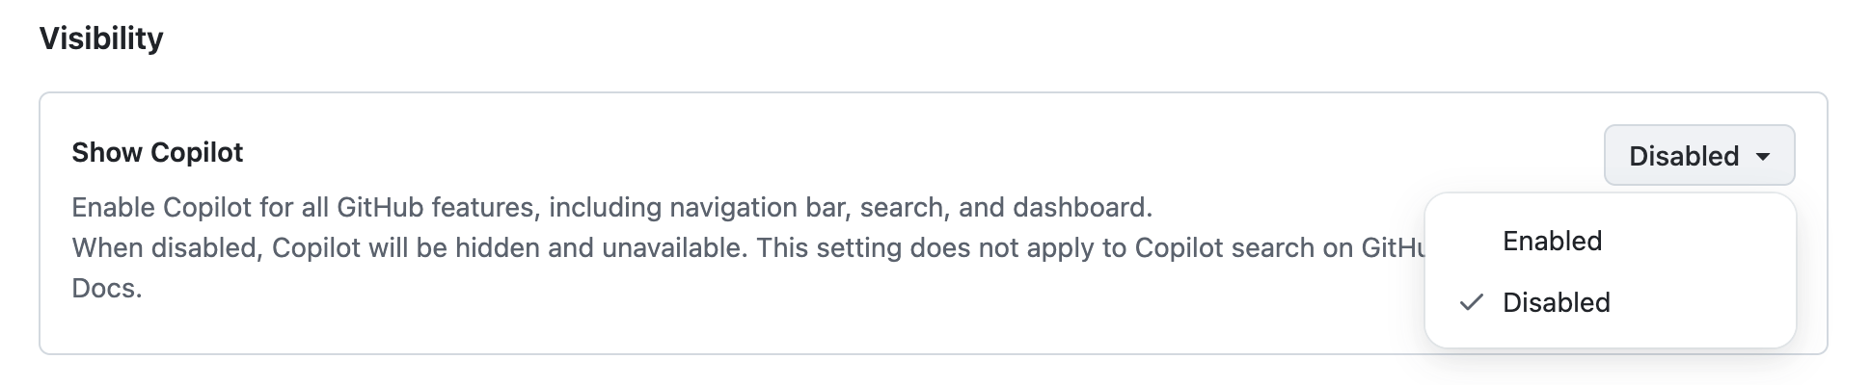Click the word "Show" in the setting title
Viewport: 1871px width, 385px height.
point(107,152)
